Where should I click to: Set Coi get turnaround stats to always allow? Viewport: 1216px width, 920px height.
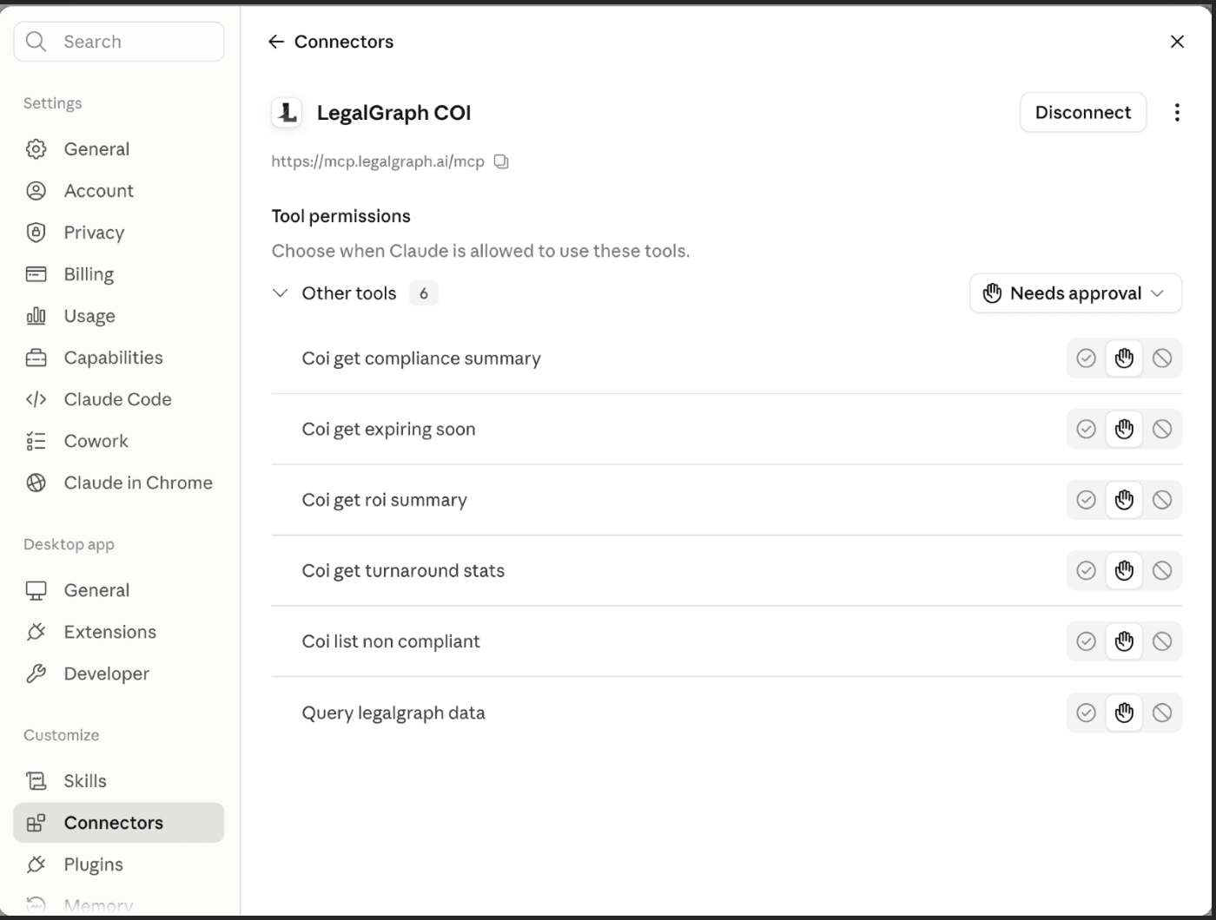1086,571
